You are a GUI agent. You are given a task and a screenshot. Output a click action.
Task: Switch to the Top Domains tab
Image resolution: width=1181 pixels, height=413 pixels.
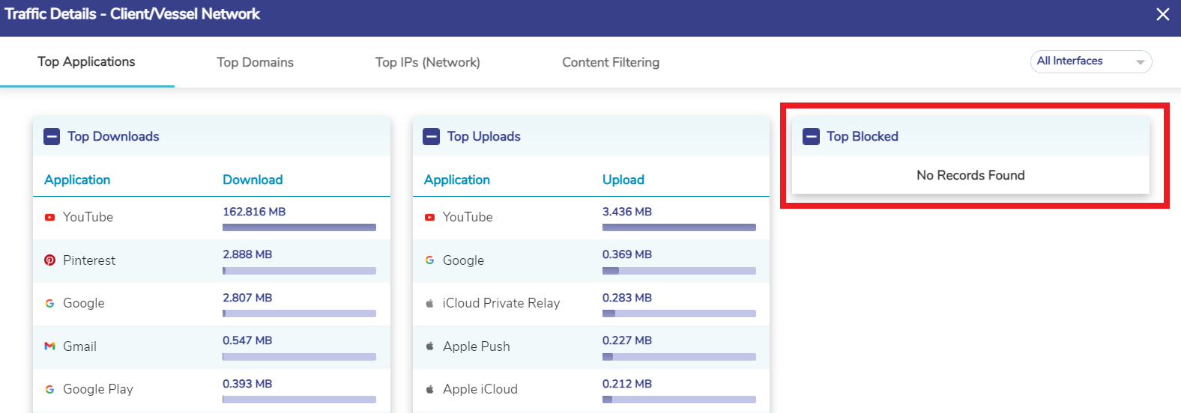[255, 63]
